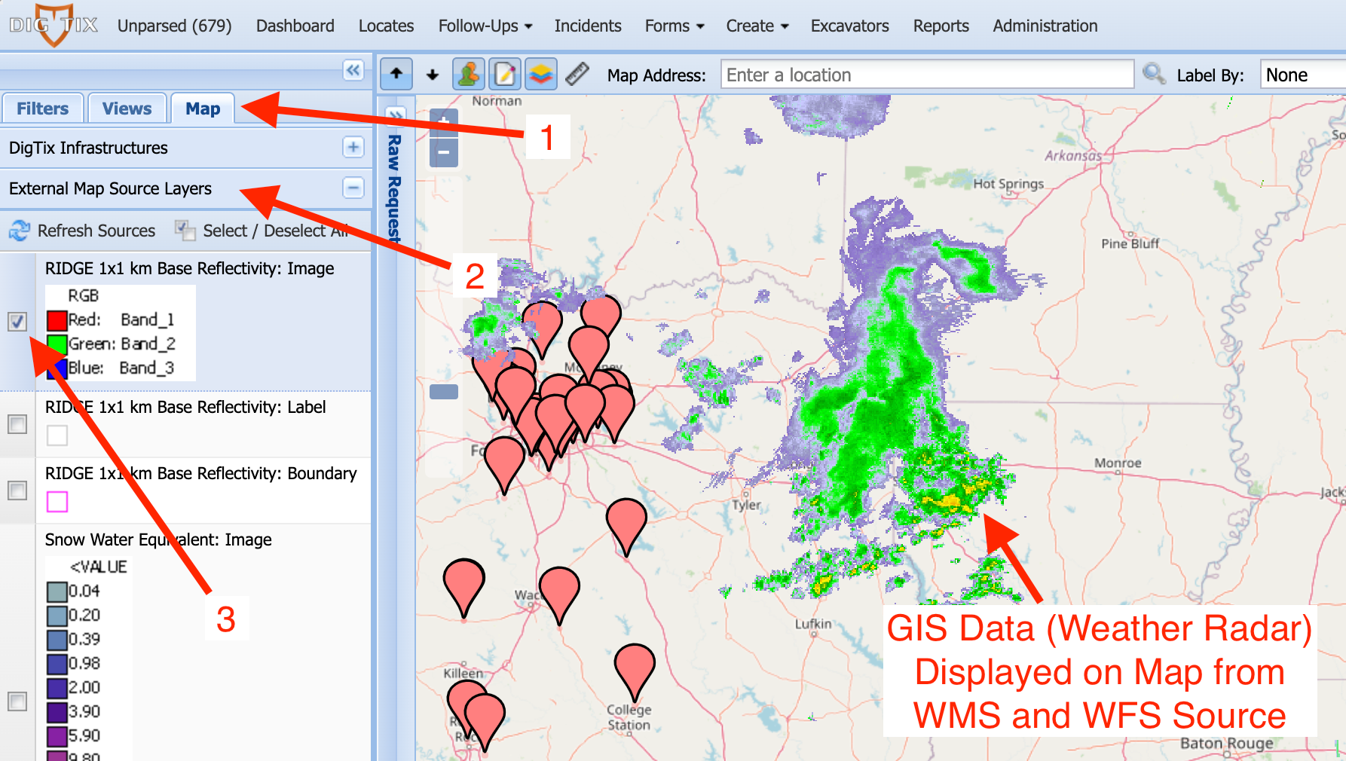Open the Incidents menu item

tap(588, 26)
